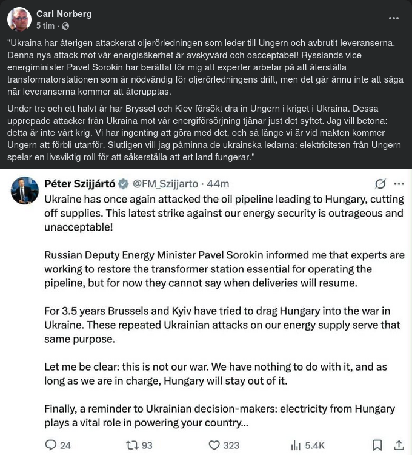Click Carl Norberg's profile picture
412x455 pixels.
pyautogui.click(x=19, y=19)
